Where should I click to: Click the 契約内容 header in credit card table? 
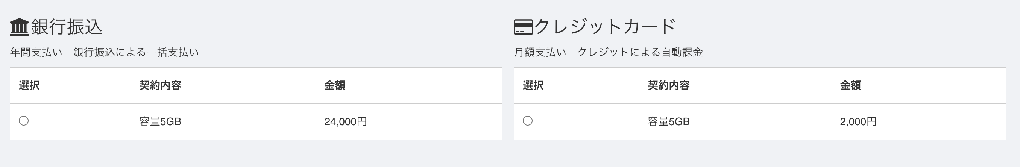[669, 85]
